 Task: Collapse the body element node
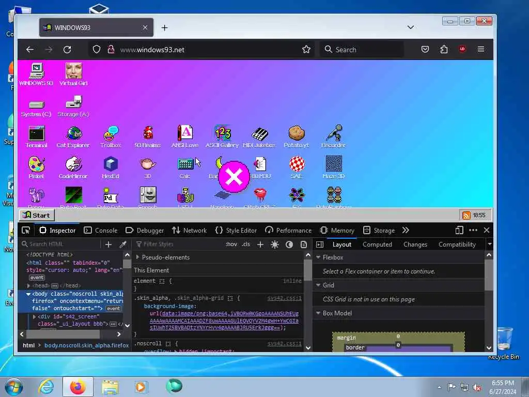click(29, 294)
